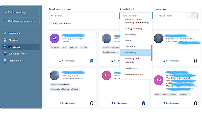Enable the Only bookmarked checkbox

[51, 24]
